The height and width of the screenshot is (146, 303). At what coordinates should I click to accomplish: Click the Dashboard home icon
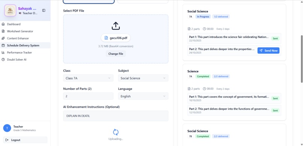point(3,24)
